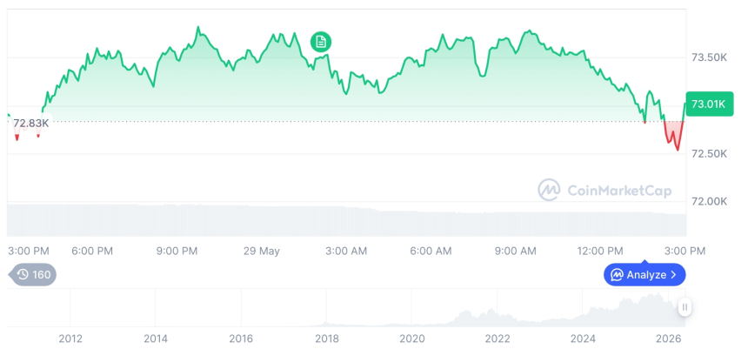Screen dimensions: 748x349
Task: Click the Analyze button
Action: (x=644, y=274)
